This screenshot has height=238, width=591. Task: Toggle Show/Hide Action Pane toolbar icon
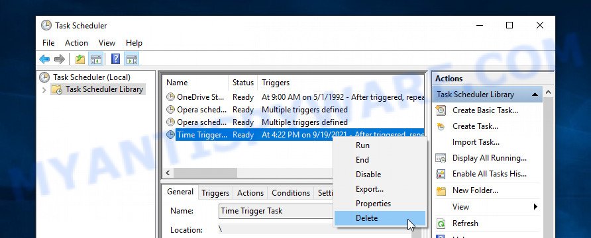pyautogui.click(x=132, y=59)
